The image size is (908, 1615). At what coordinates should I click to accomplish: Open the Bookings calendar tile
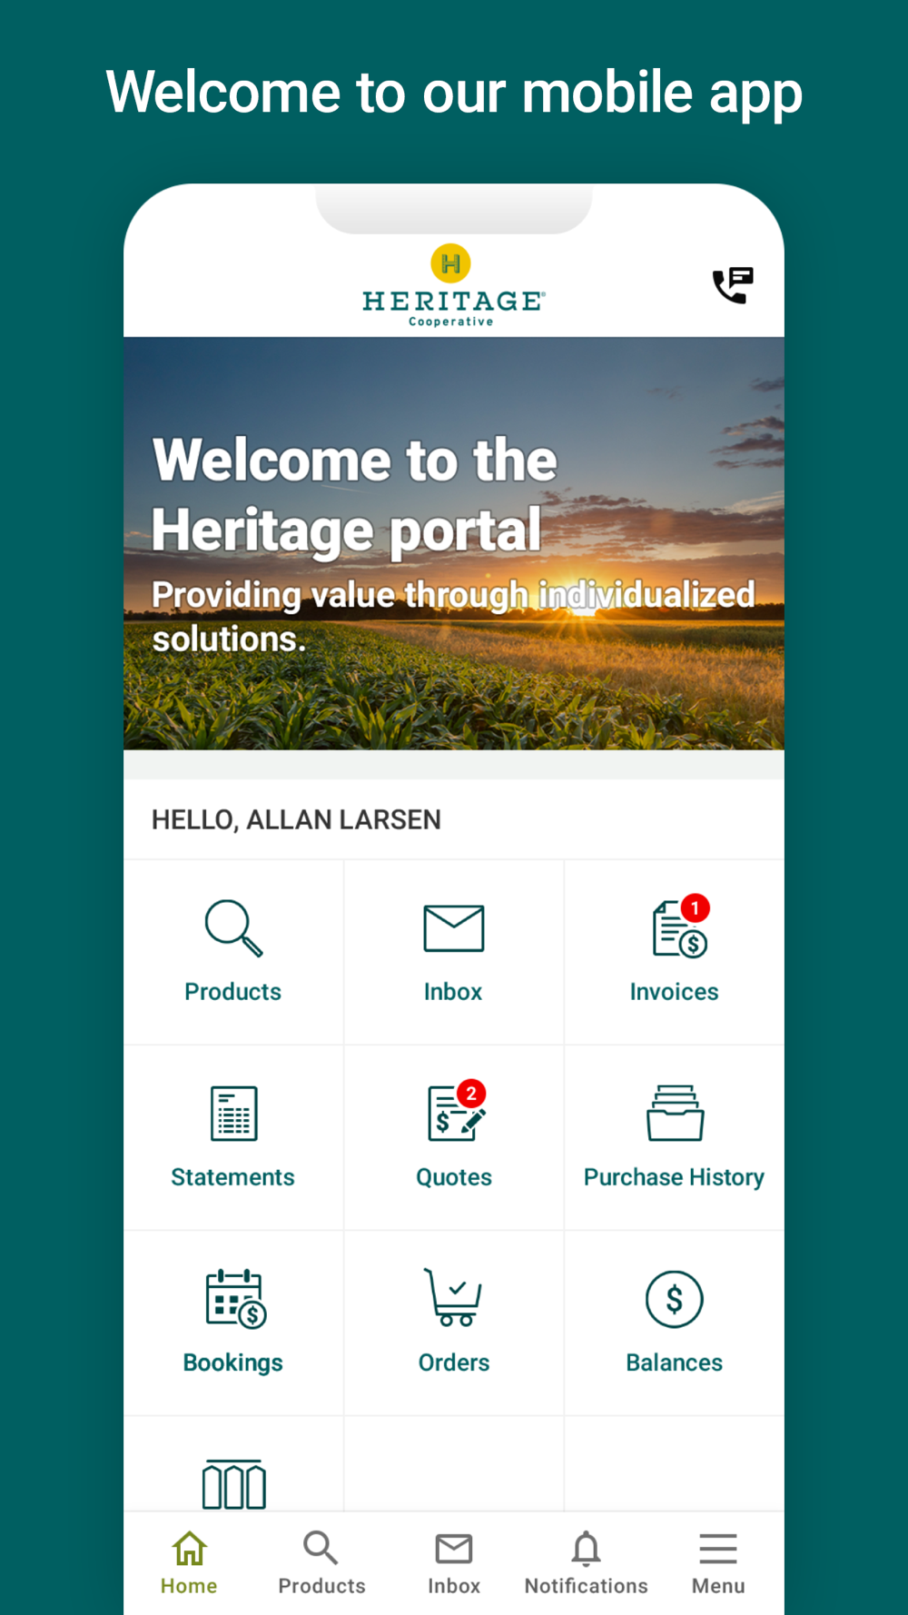pyautogui.click(x=233, y=1323)
